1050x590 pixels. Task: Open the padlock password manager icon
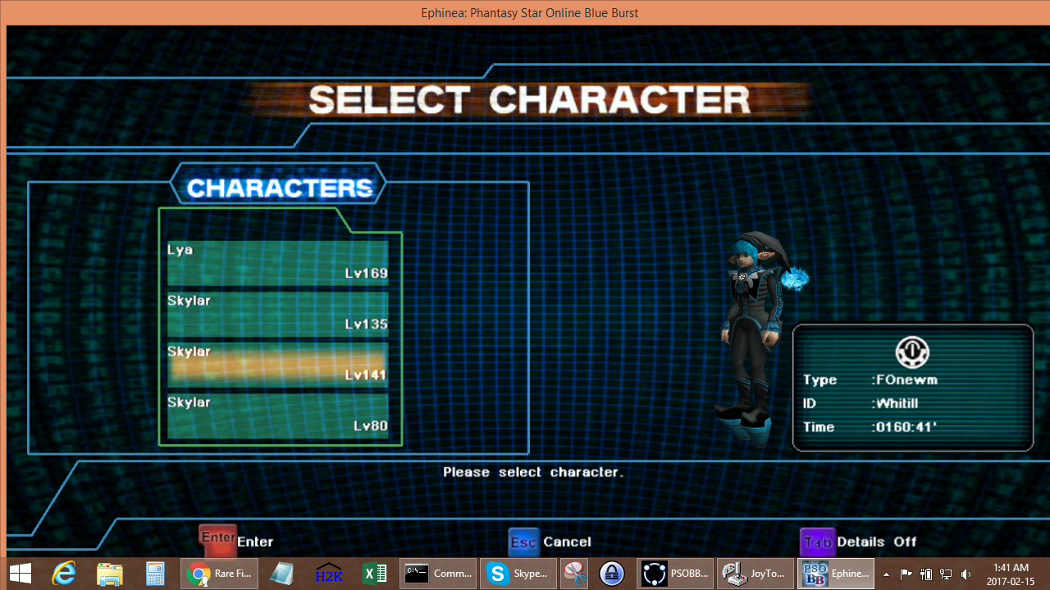tap(612, 574)
